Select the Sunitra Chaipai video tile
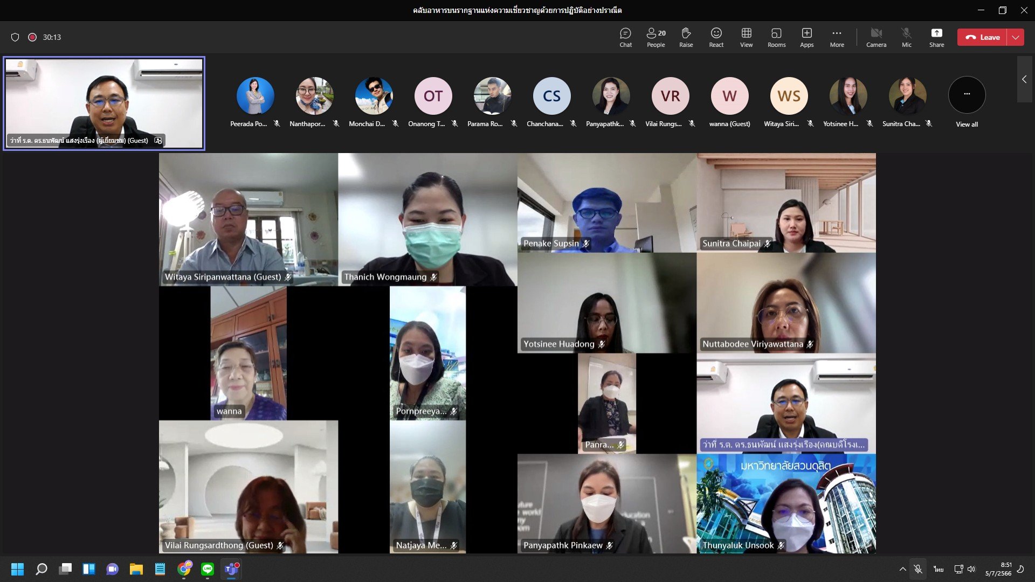The height and width of the screenshot is (582, 1035). (786, 203)
